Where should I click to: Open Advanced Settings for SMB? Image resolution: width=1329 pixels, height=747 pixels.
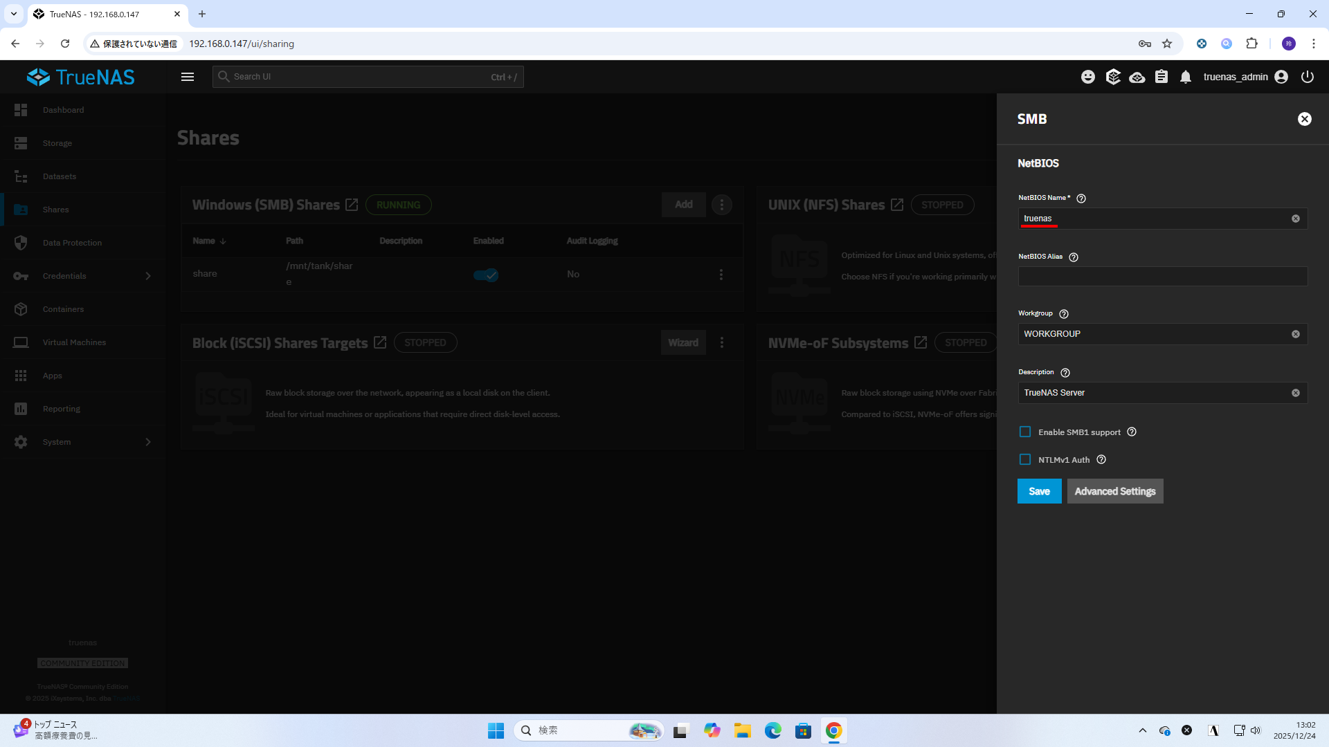[1114, 491]
